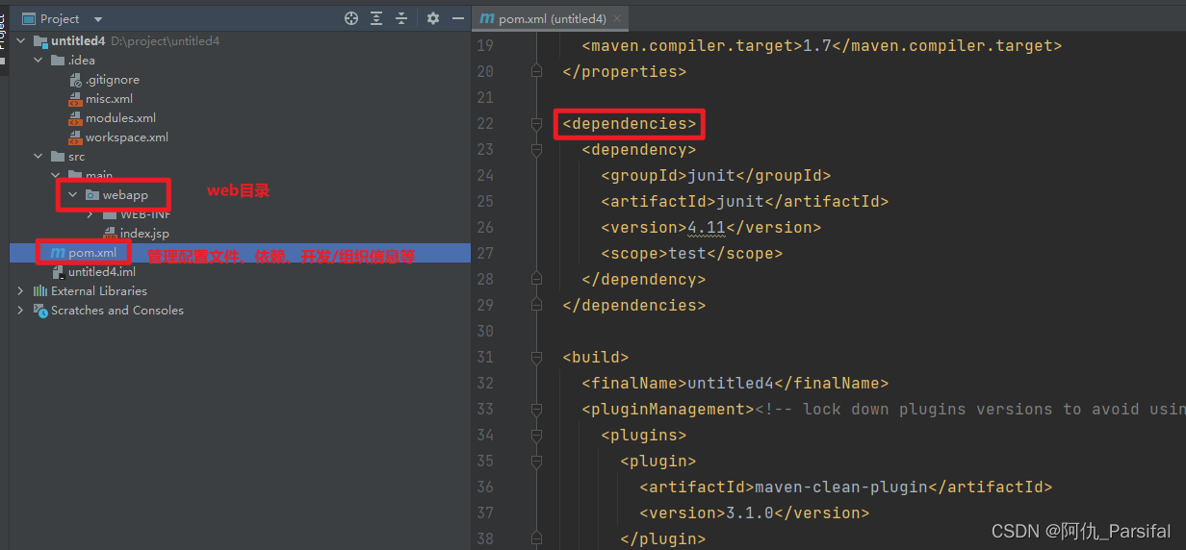
Task: Select the webapp folder
Action: point(125,195)
